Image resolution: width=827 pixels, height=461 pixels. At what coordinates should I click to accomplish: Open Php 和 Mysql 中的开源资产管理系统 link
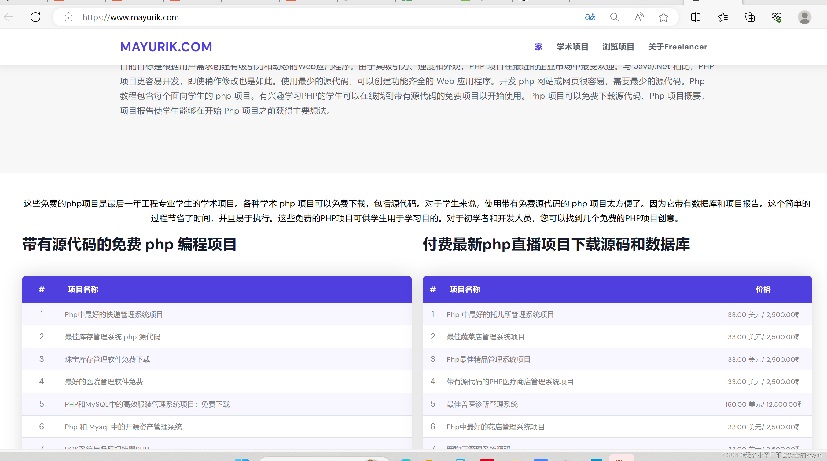click(x=123, y=427)
